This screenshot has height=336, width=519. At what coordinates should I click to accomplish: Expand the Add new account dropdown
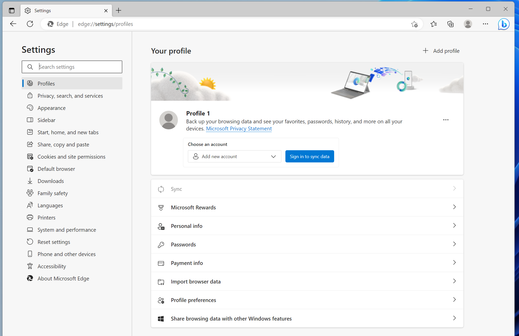[234, 156]
